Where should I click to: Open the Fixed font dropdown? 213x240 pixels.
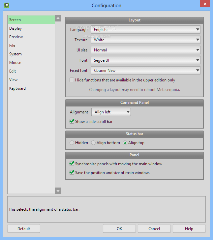[145, 71]
